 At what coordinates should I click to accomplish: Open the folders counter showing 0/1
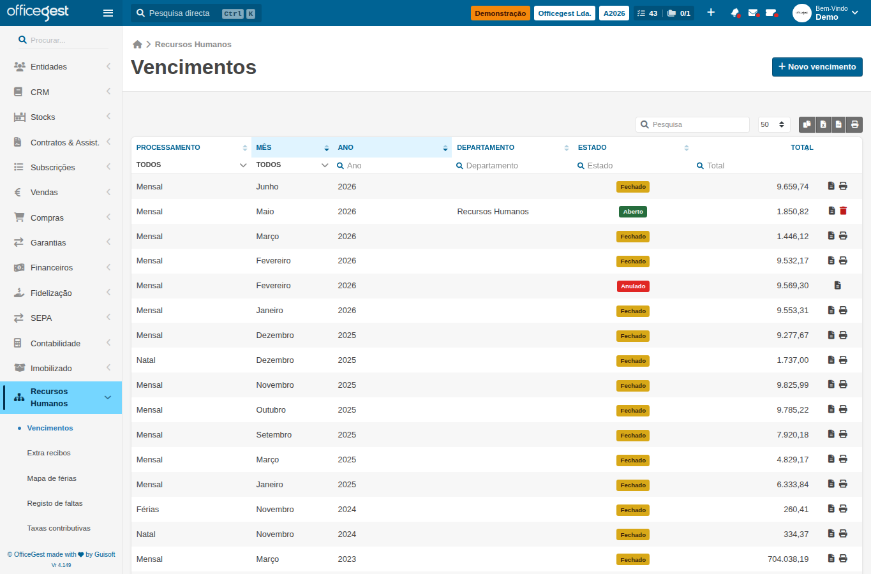679,13
